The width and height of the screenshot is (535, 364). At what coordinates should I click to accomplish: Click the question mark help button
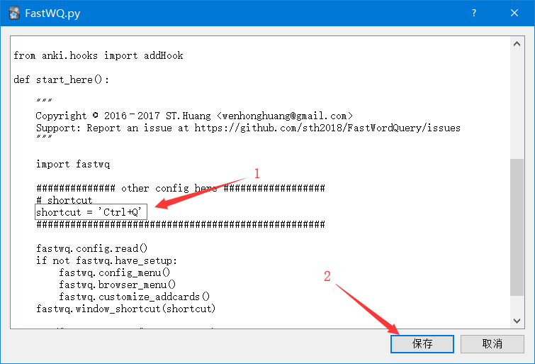coord(474,13)
